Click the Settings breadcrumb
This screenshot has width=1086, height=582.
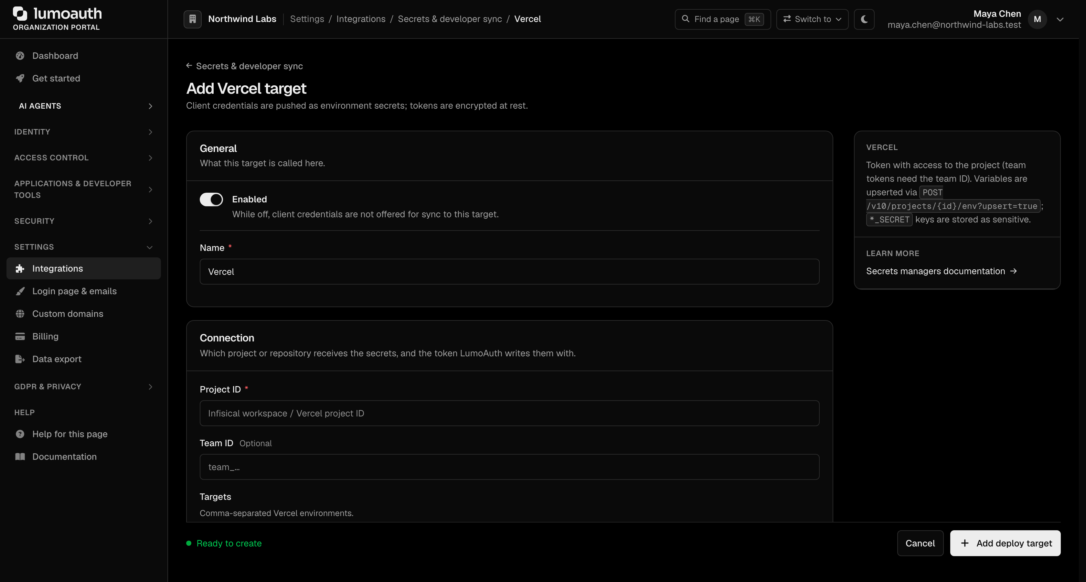point(307,19)
